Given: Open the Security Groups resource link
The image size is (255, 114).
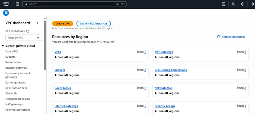Looking at the screenshot, I should point(165,106).
